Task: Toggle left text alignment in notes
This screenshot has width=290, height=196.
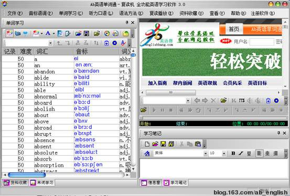Action: pyautogui.click(x=259, y=153)
